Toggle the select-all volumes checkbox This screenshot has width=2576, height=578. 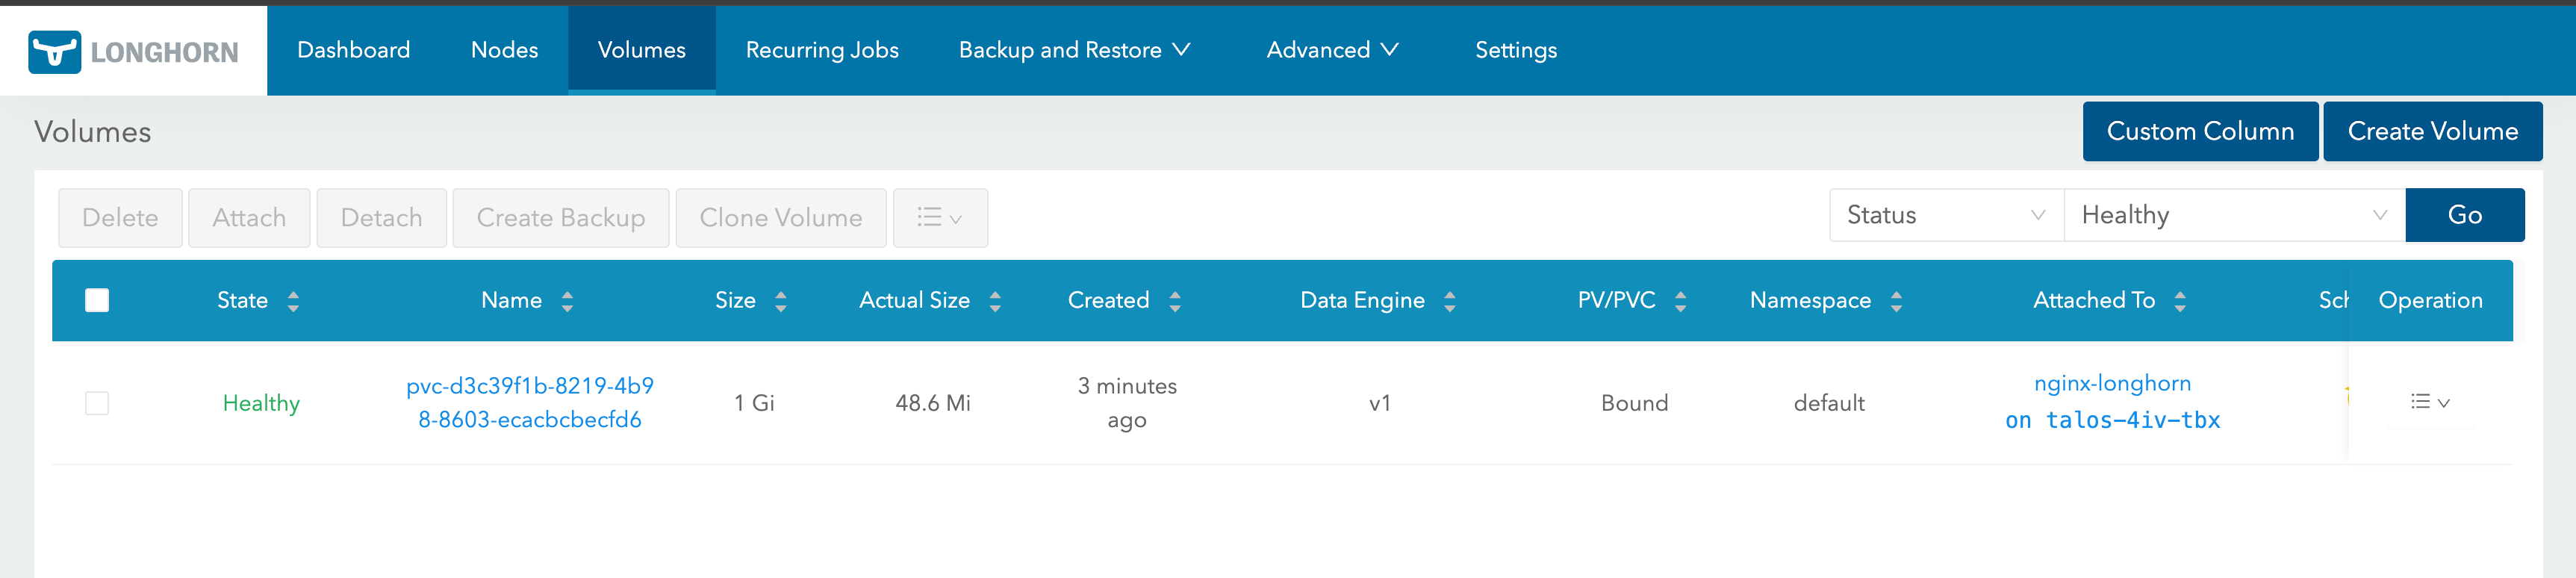coord(97,300)
